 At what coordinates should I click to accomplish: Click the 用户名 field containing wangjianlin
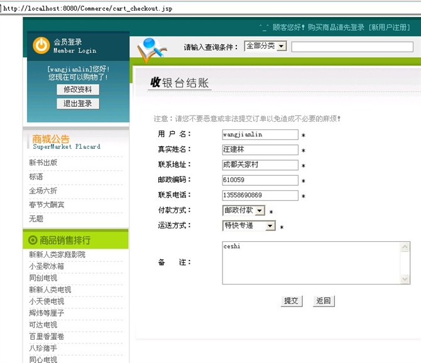(260, 134)
